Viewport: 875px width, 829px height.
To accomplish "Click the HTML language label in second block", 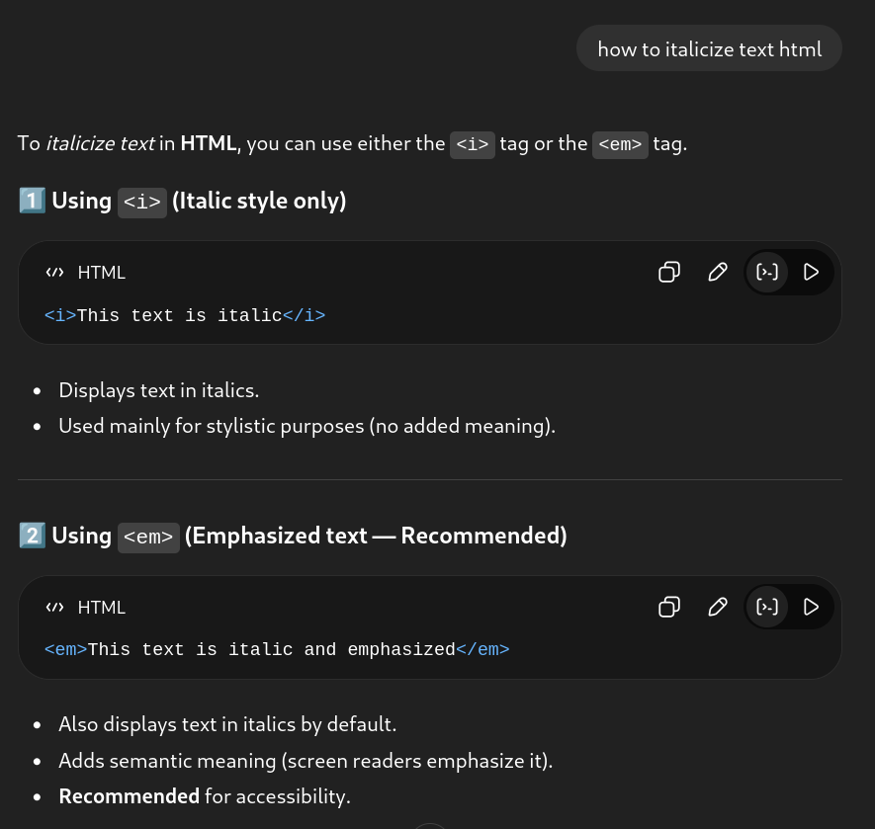I will click(102, 608).
